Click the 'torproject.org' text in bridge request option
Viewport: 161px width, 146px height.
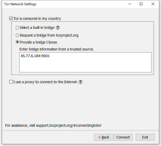pyautogui.click(x=67, y=35)
